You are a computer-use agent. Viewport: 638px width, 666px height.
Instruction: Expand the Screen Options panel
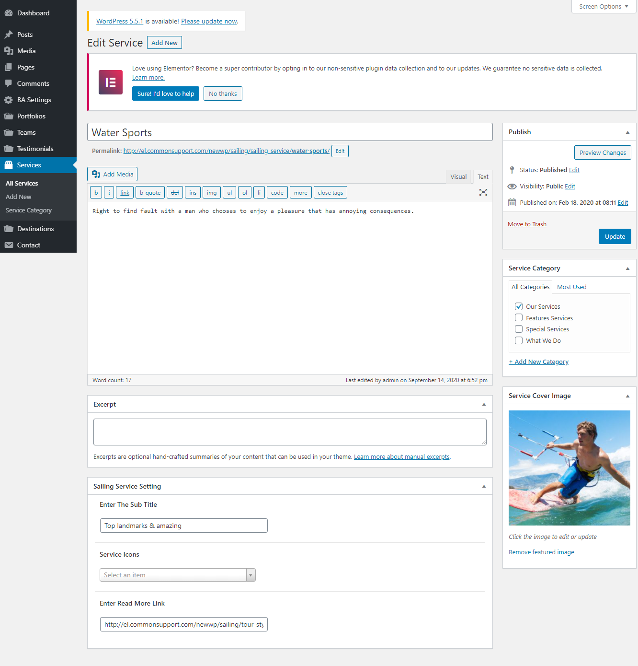point(603,6)
